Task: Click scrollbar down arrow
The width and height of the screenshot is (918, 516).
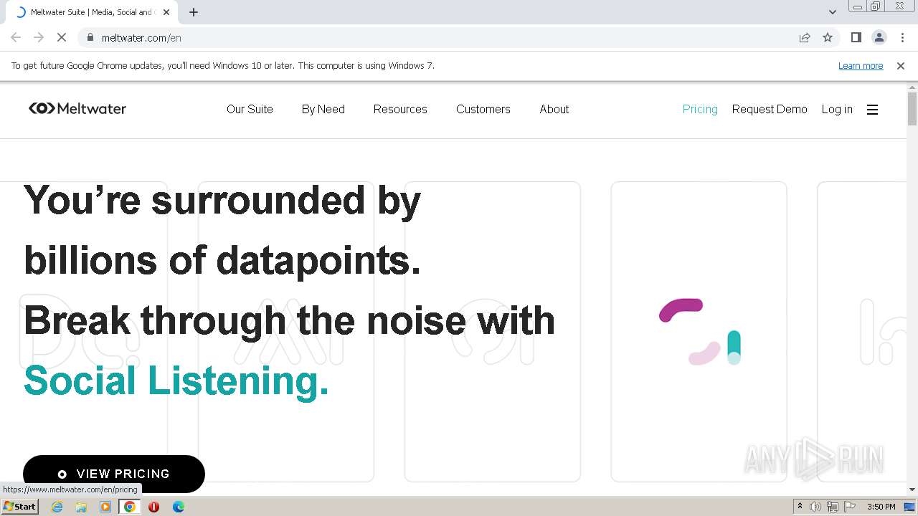Action: coord(912,489)
